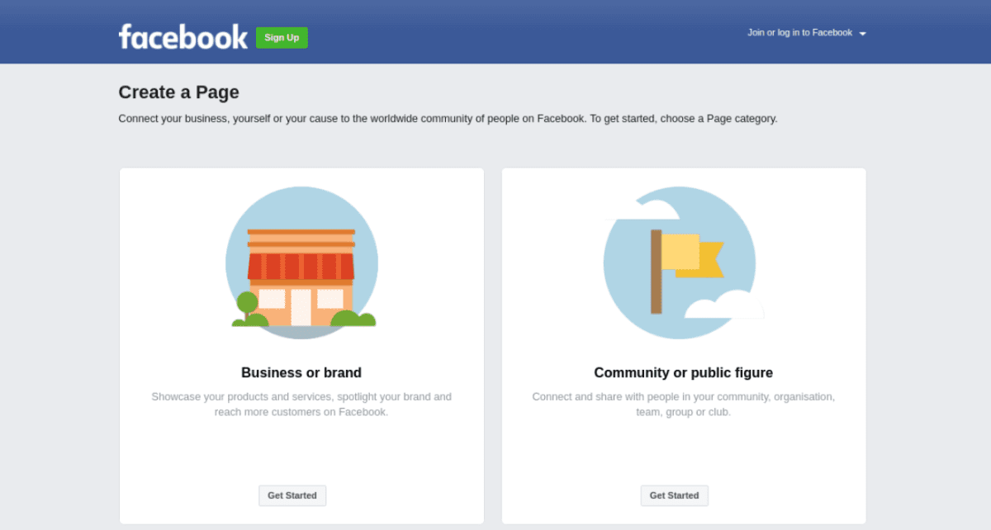Click the storefront building illustration
The image size is (991, 530).
coord(301,272)
